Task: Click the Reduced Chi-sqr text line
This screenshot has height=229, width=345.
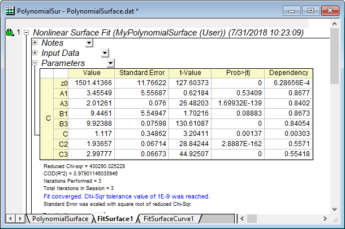Action: [84, 166]
